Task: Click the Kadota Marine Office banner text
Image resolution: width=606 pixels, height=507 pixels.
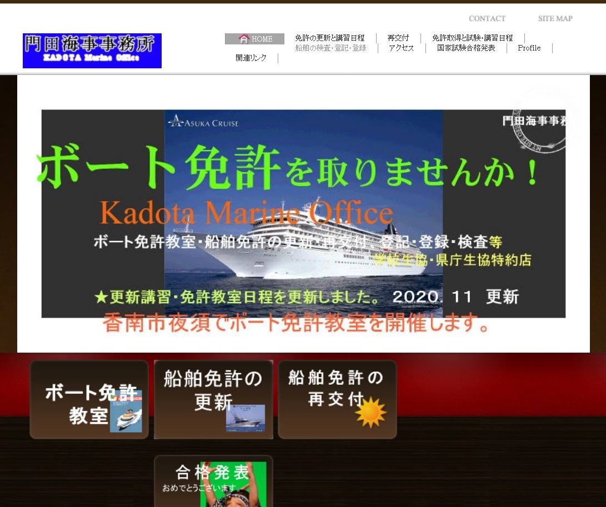Action: pos(247,213)
